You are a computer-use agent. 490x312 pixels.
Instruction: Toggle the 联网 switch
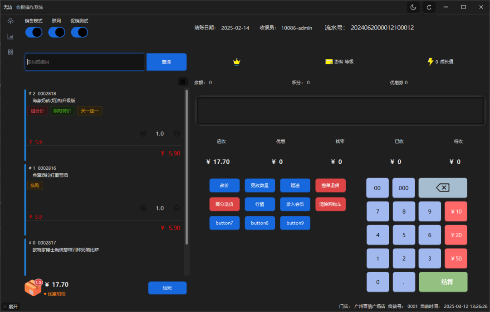pos(57,32)
